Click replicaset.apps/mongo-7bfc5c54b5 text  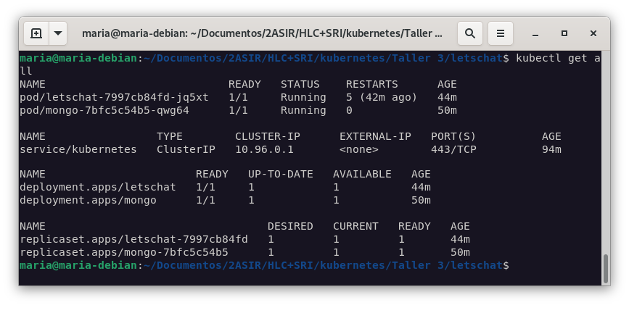[x=123, y=252]
